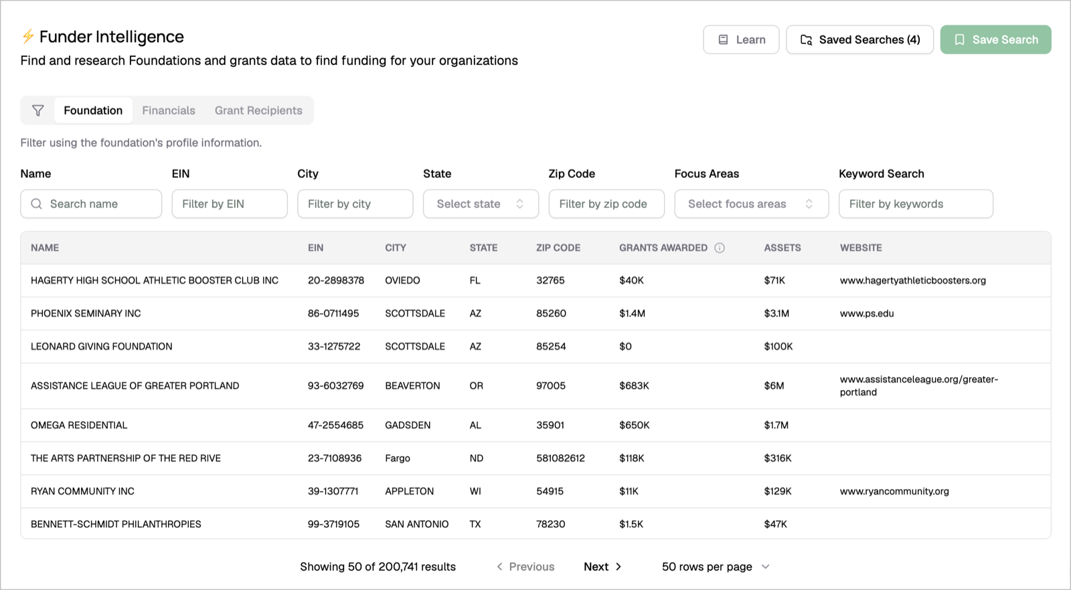1071x590 pixels.
Task: Go to the Next results page
Action: click(602, 567)
